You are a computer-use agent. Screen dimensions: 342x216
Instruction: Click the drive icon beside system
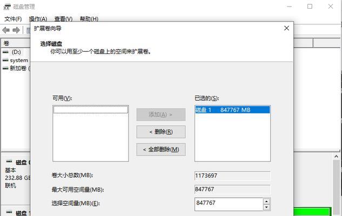pos(5,60)
